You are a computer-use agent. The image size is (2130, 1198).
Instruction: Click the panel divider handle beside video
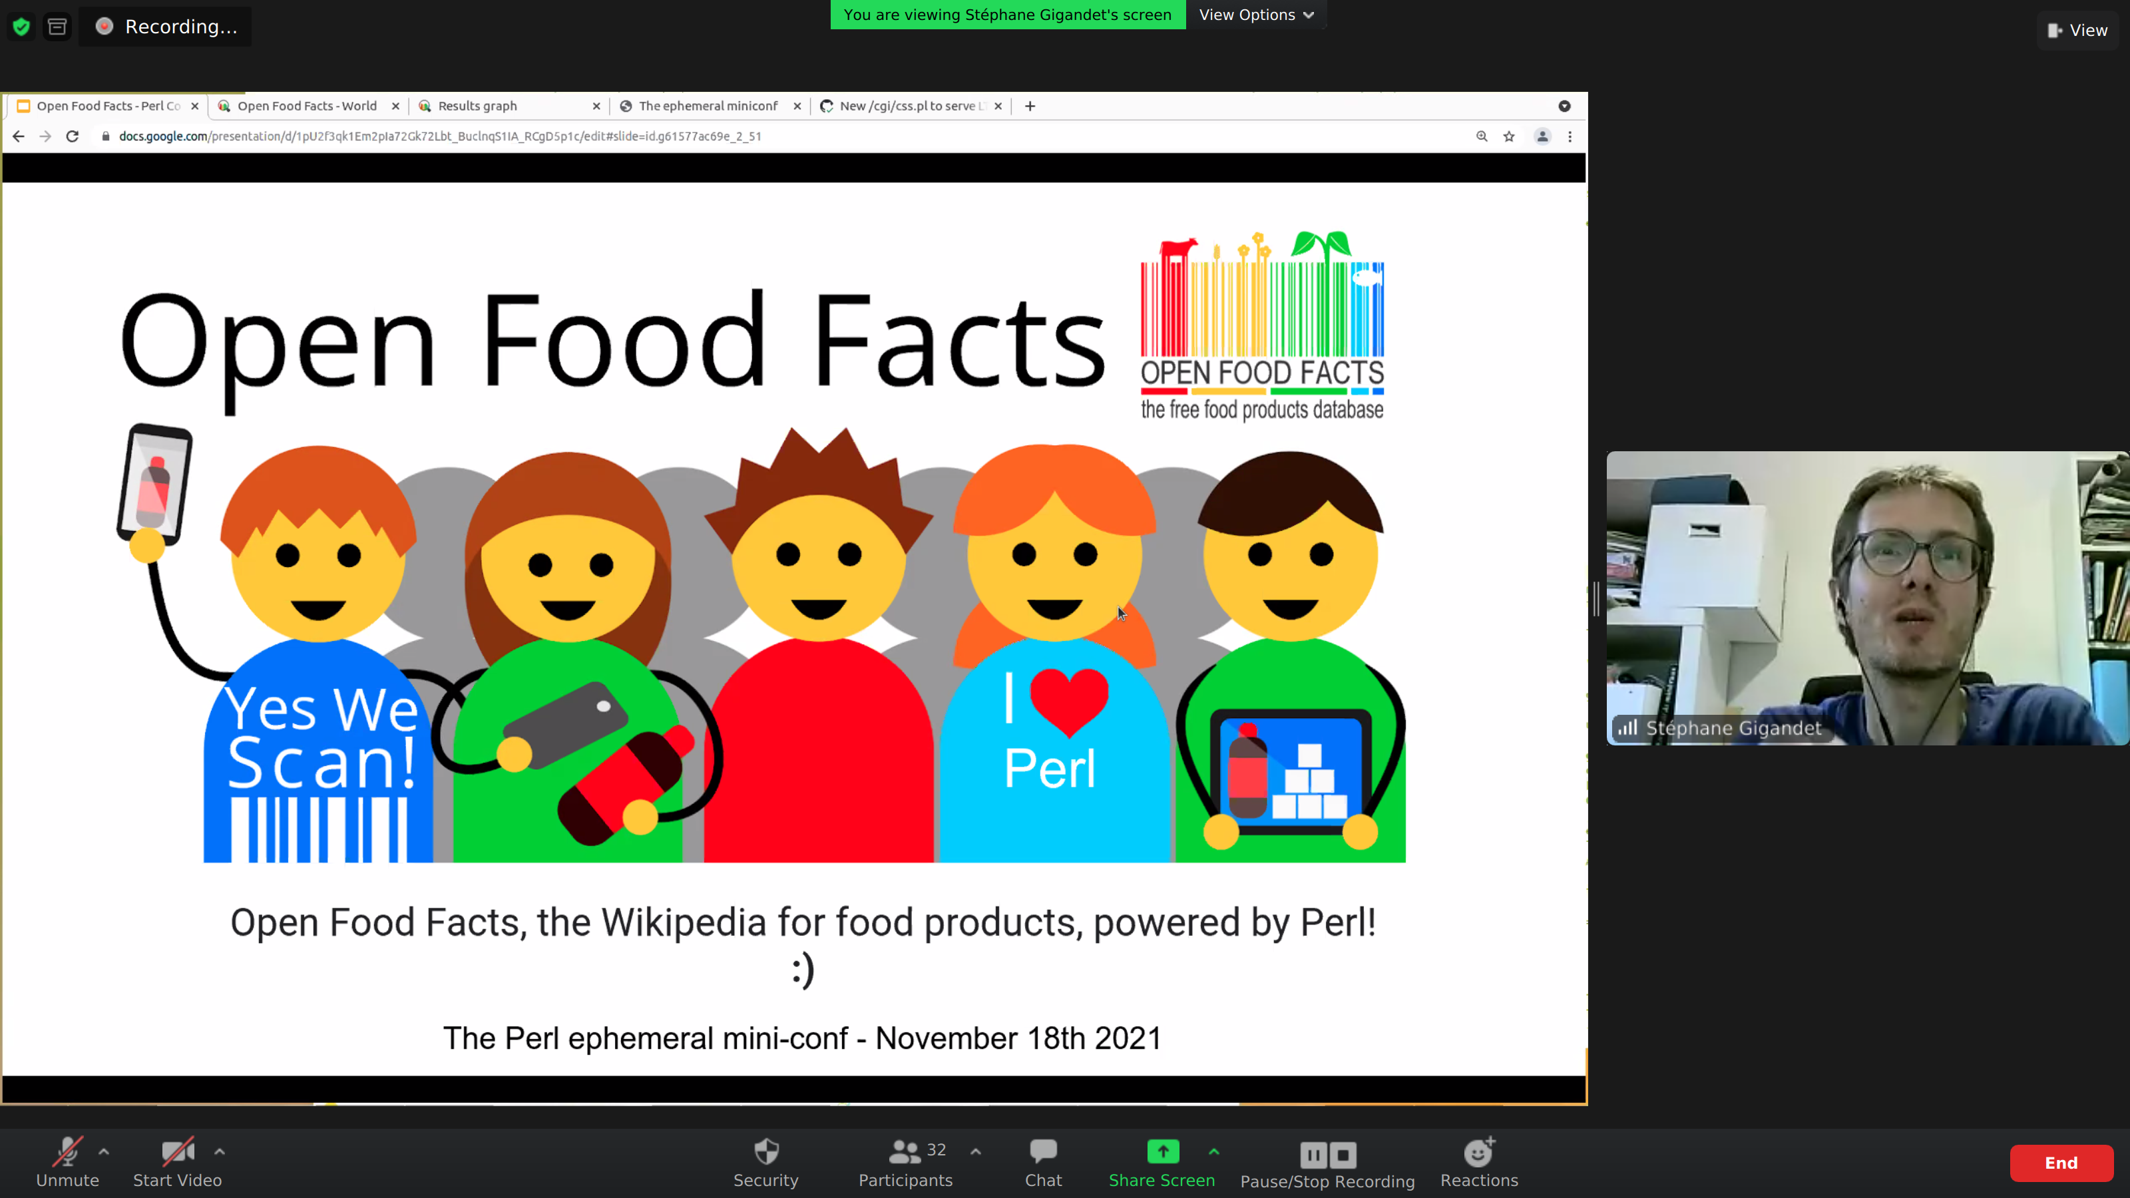[x=1597, y=598]
